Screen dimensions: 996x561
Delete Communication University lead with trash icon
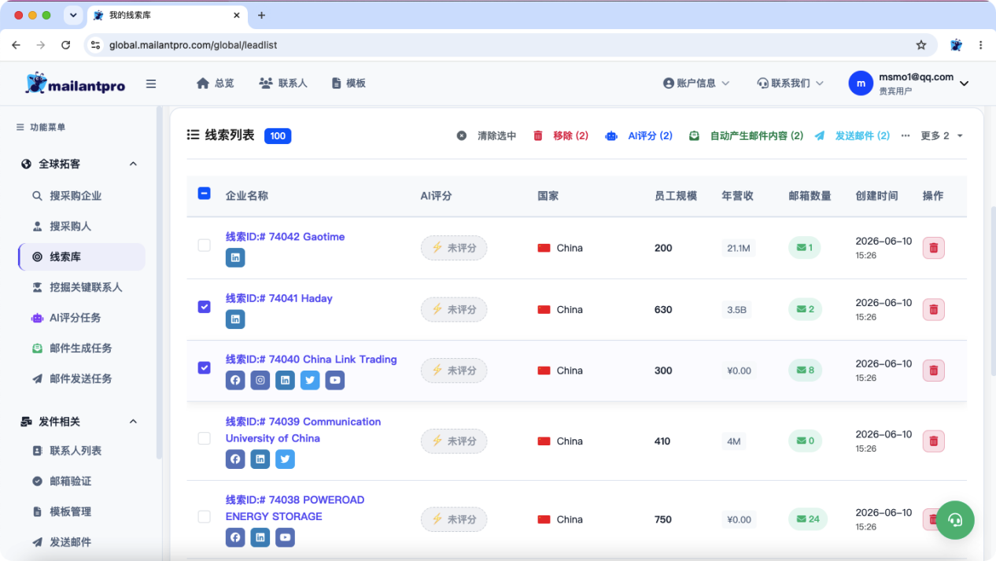pos(934,441)
